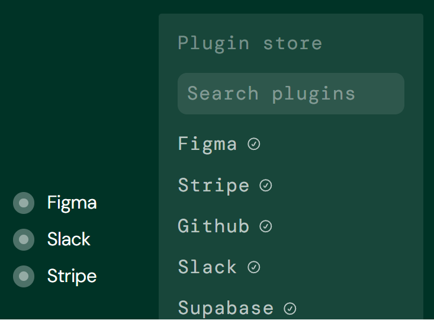
Task: Choose the Github plugin entry
Action: point(213,226)
